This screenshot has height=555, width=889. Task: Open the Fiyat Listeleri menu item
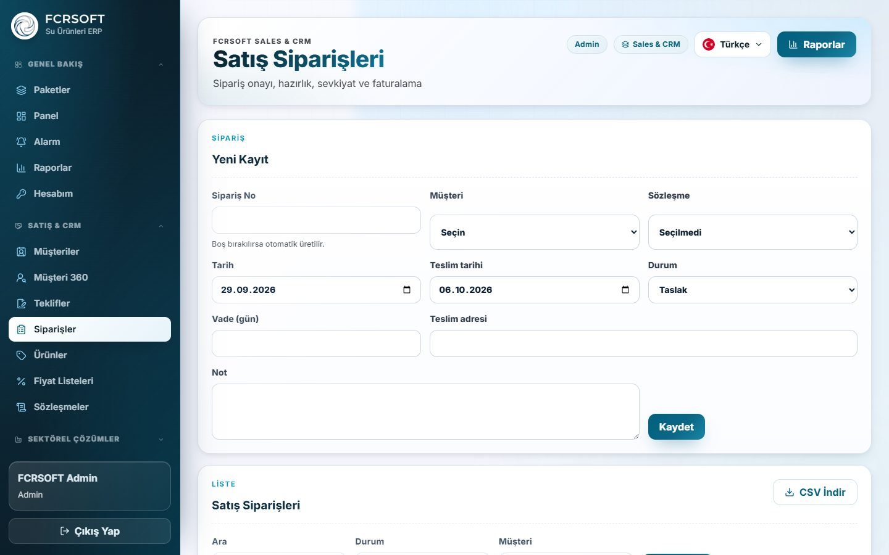[x=90, y=381]
